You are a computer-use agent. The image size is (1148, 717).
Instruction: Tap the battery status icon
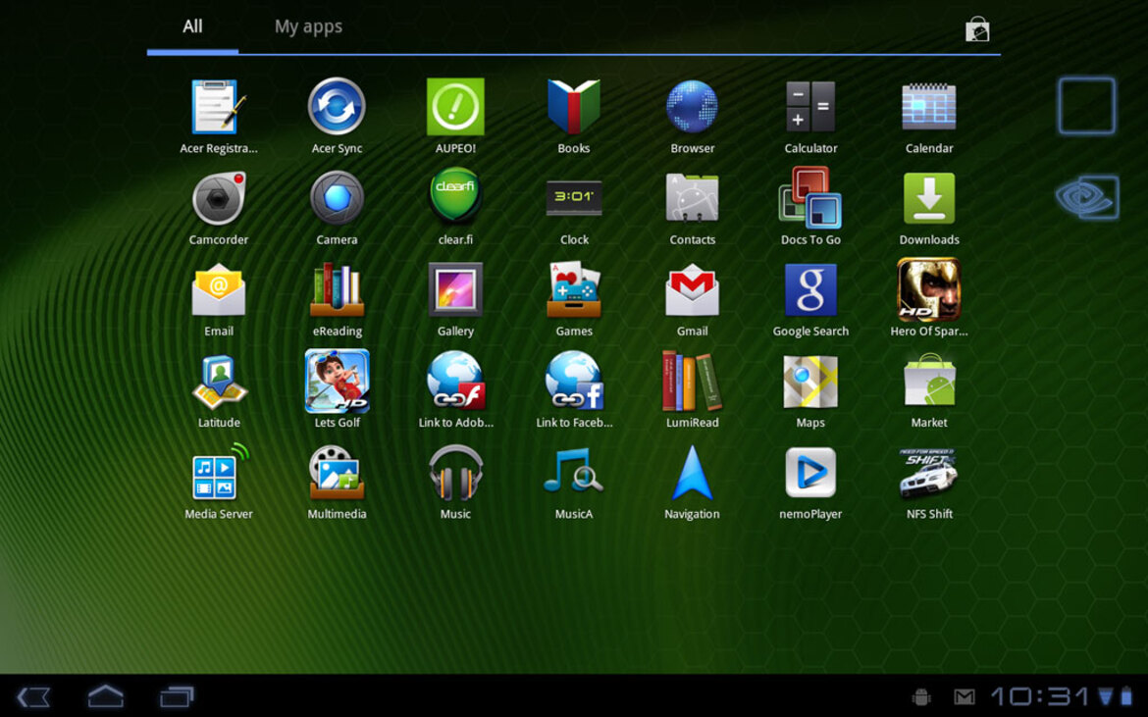[x=1126, y=696]
